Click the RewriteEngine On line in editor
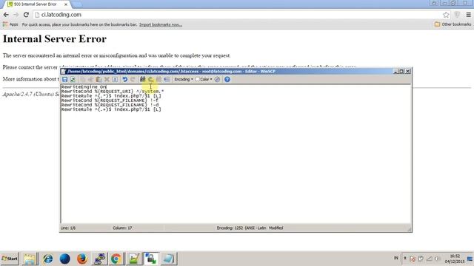474x266 pixels. (84, 87)
